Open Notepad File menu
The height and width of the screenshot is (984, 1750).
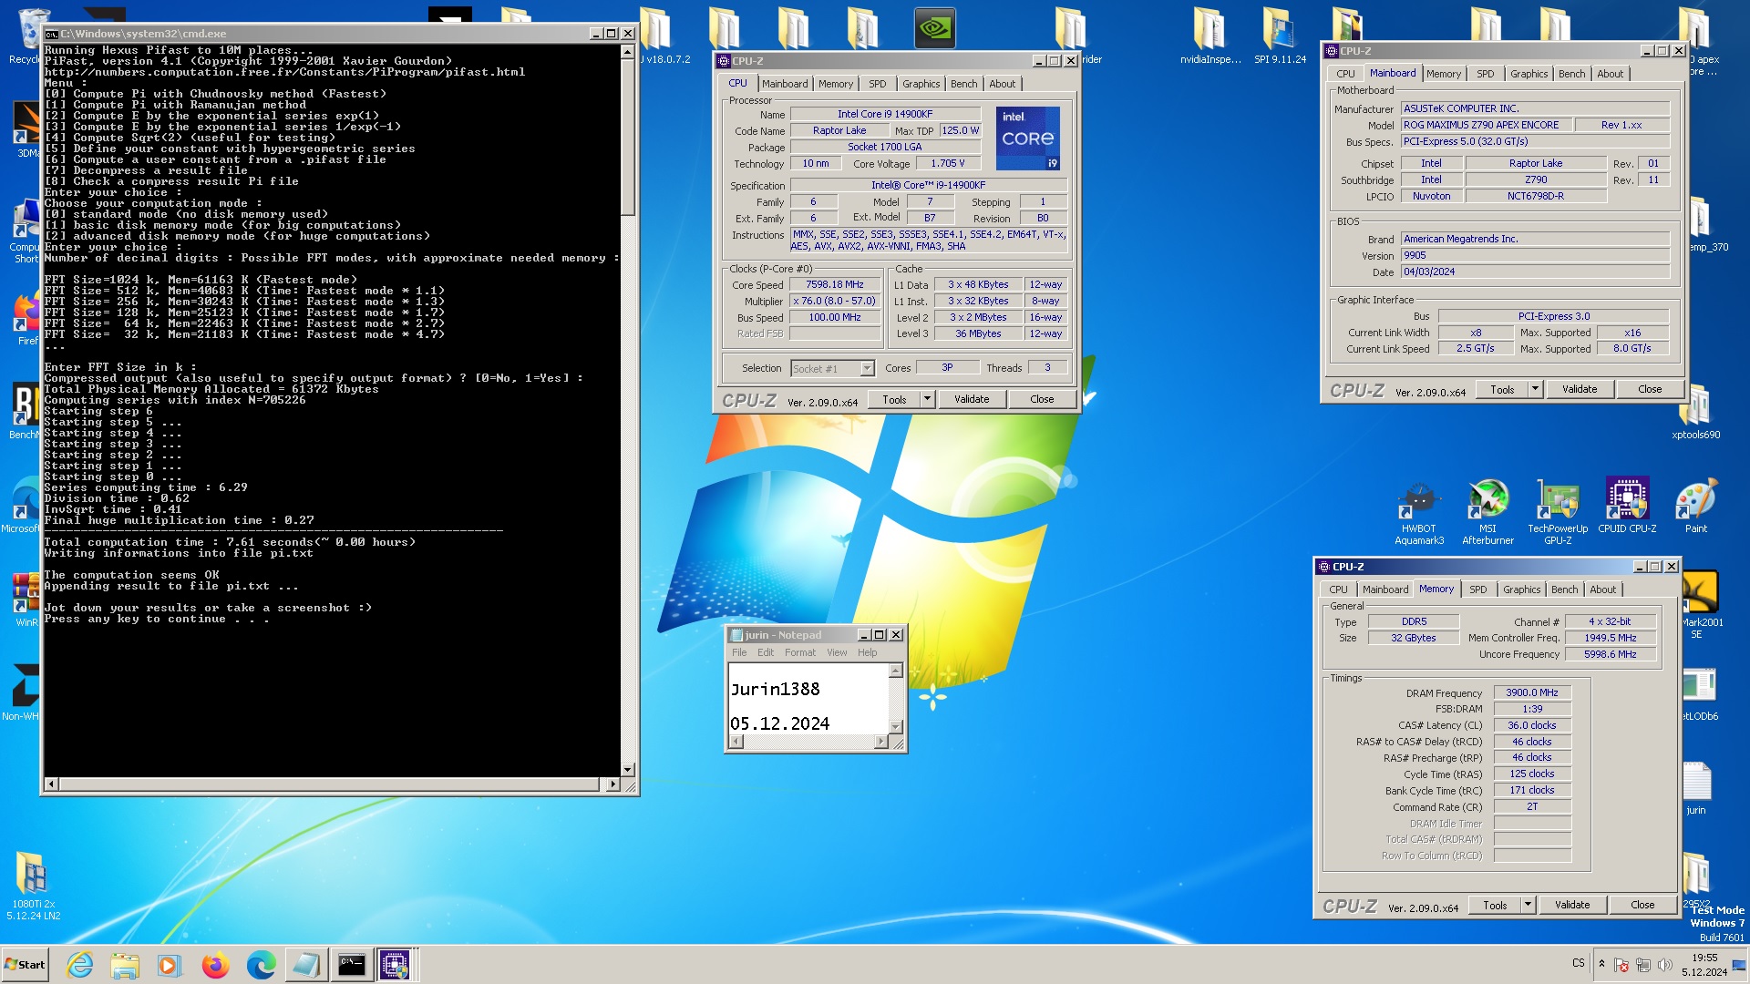739,652
